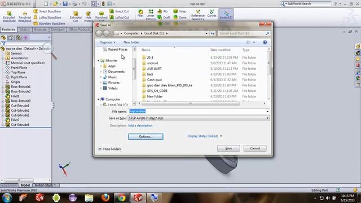The image size is (361, 203).
Task: Select Cut-Extrude3 in feature tree
Action: coord(20,115)
